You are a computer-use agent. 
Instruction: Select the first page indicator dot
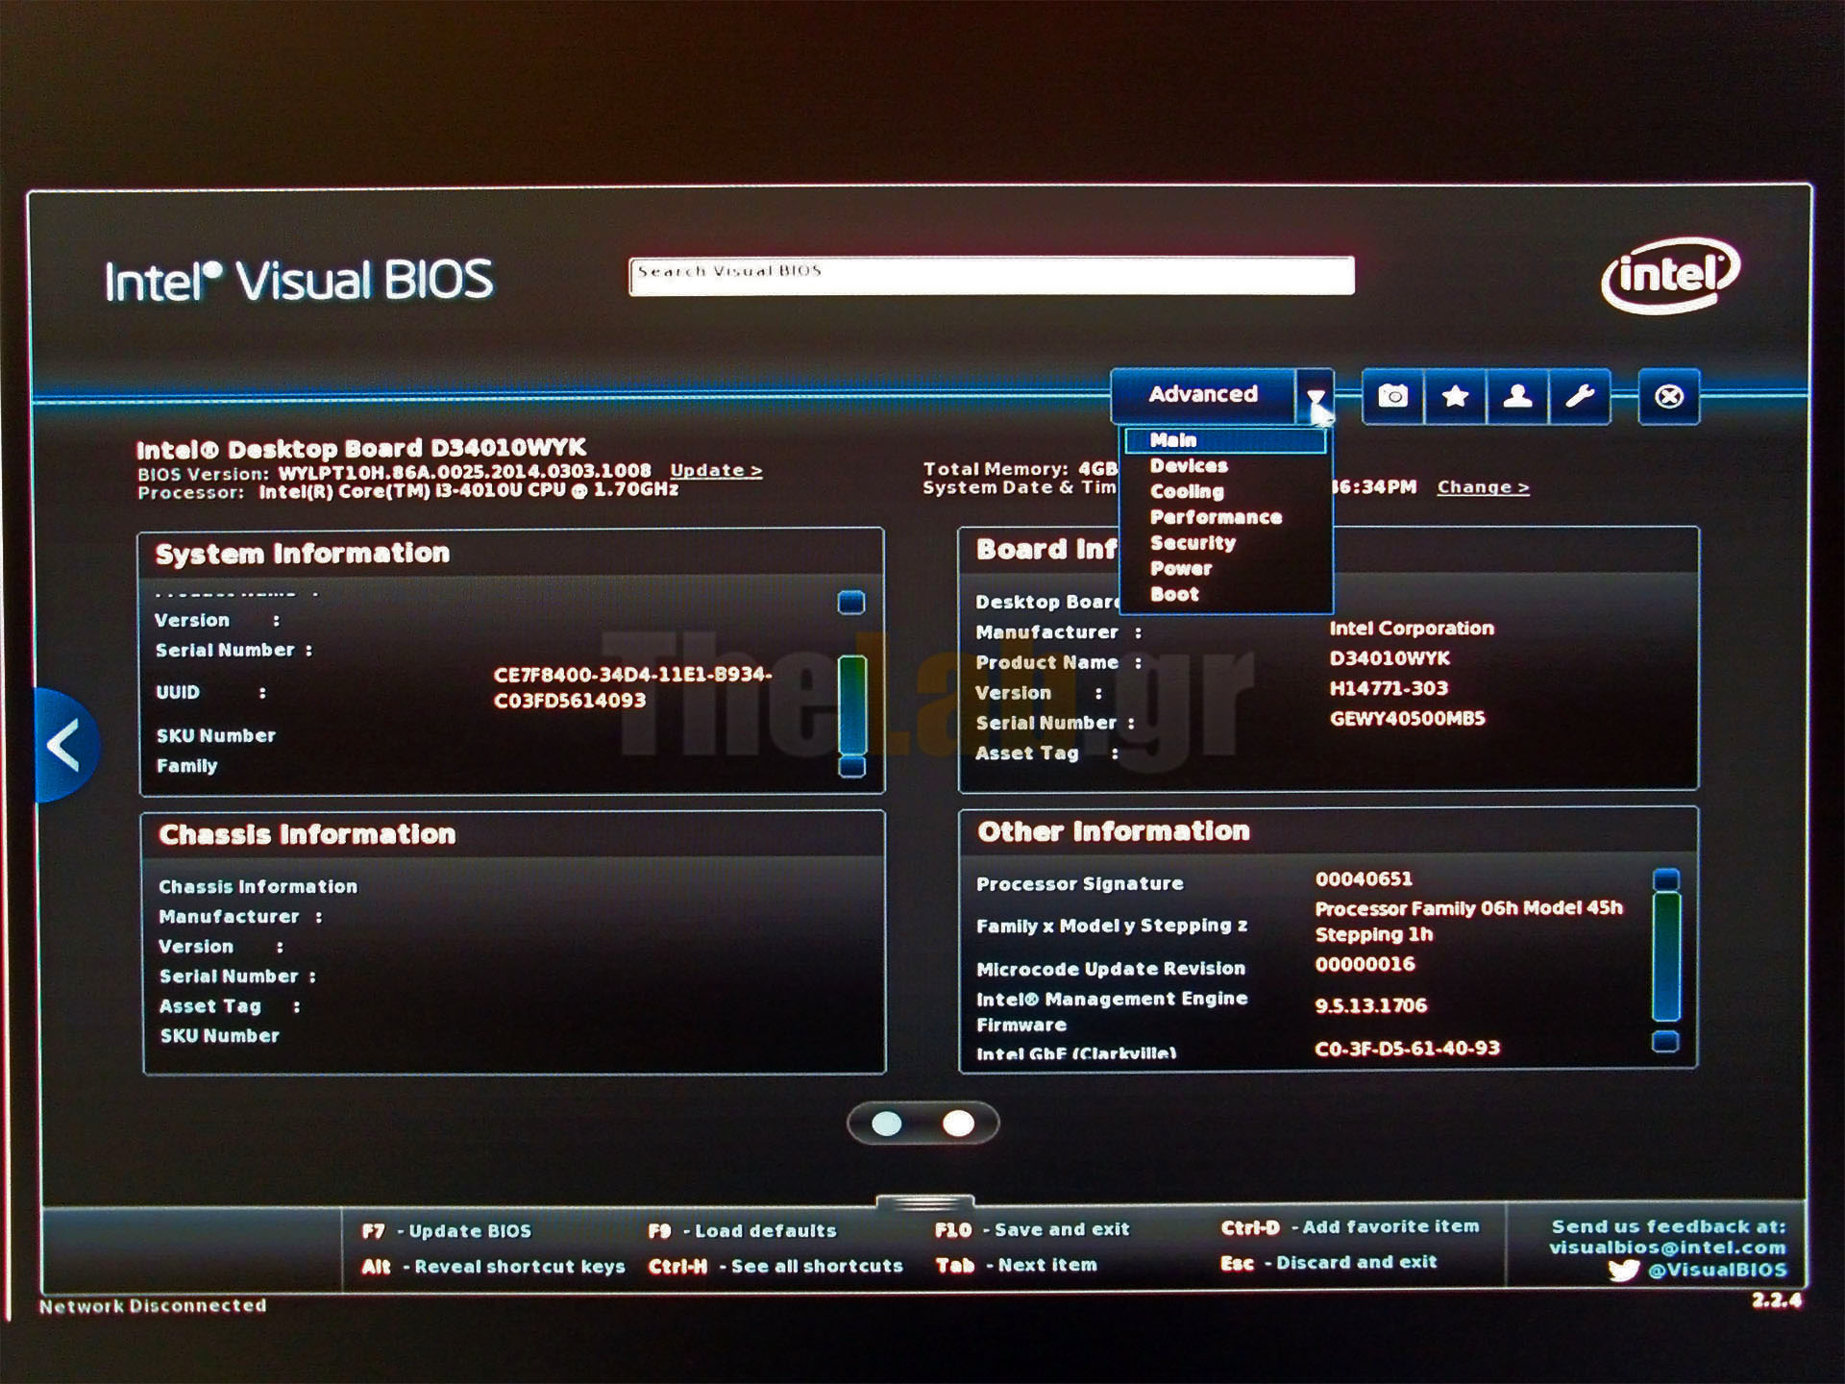(x=886, y=1124)
